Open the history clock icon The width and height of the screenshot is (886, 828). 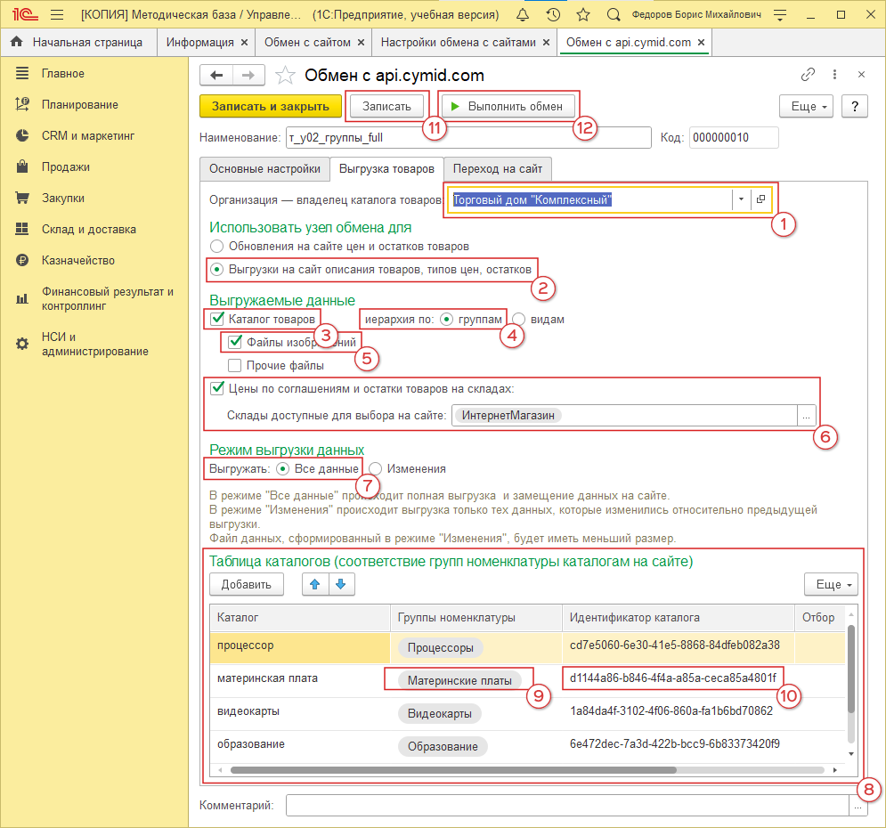[x=553, y=15]
